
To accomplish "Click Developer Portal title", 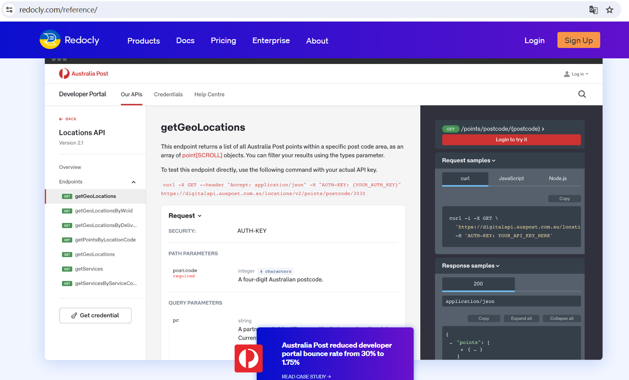I will (x=83, y=94).
